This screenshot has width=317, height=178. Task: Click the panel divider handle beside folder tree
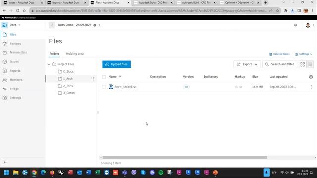pyautogui.click(x=98, y=112)
